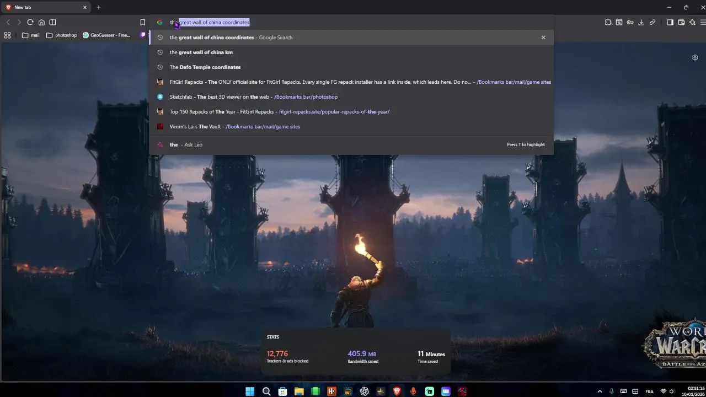Open the GeoGuesser bookmark
This screenshot has width=706, height=397.
click(x=106, y=35)
